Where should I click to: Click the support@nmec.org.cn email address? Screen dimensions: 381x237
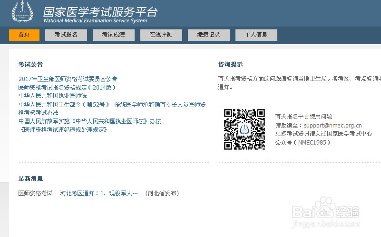coord(332,126)
